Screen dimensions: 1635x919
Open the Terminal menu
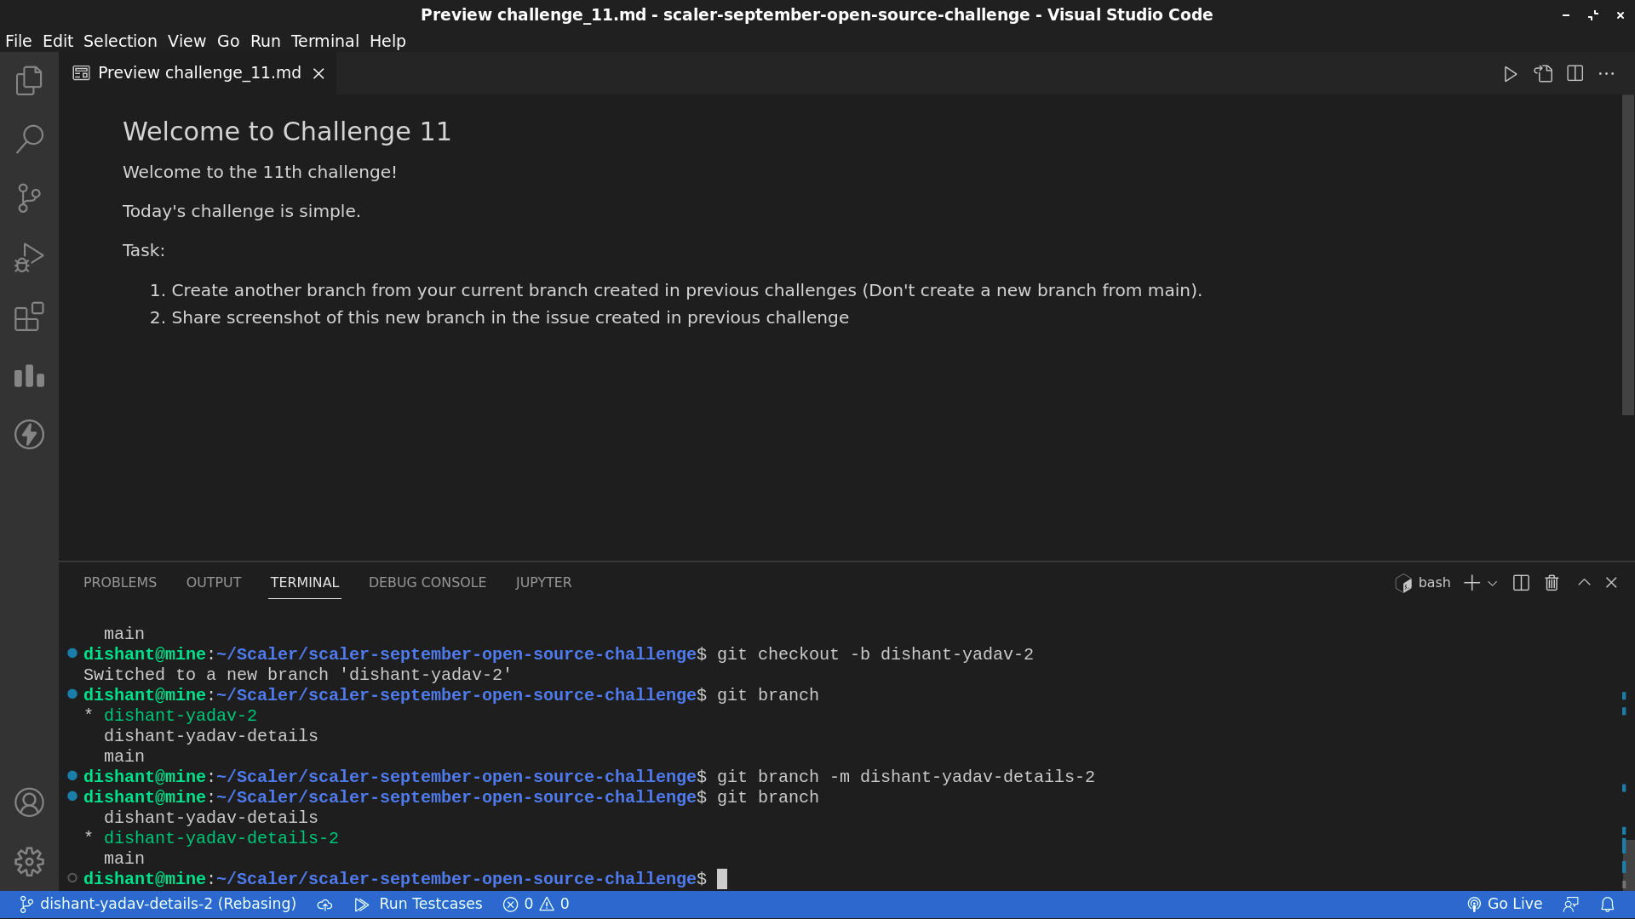(324, 41)
